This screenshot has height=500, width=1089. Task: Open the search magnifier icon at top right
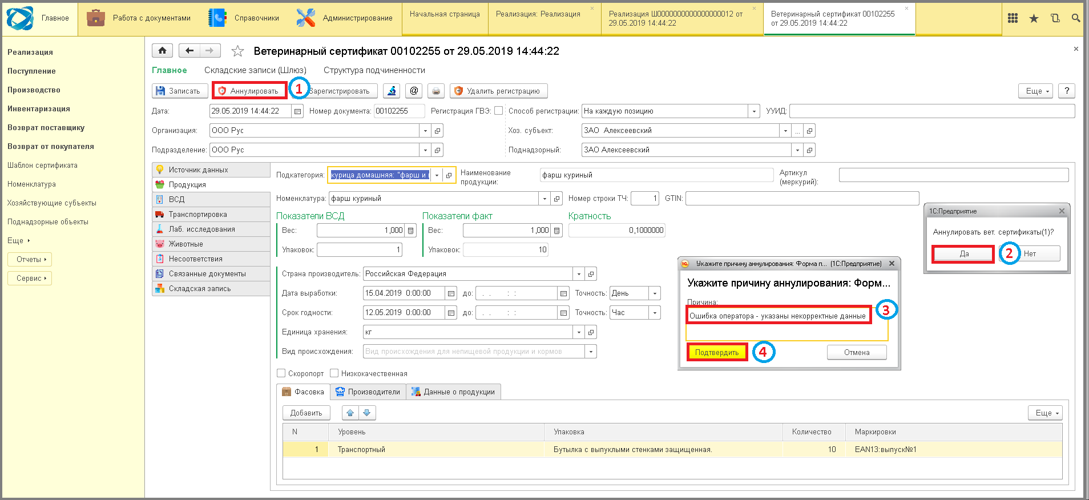click(1075, 18)
